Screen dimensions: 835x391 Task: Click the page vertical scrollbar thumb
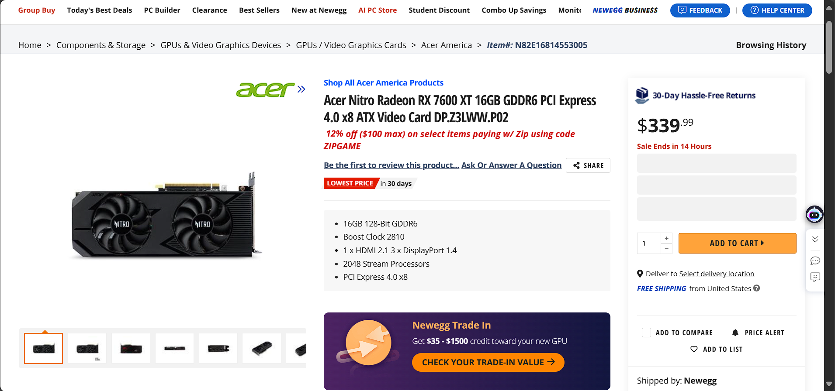829,47
